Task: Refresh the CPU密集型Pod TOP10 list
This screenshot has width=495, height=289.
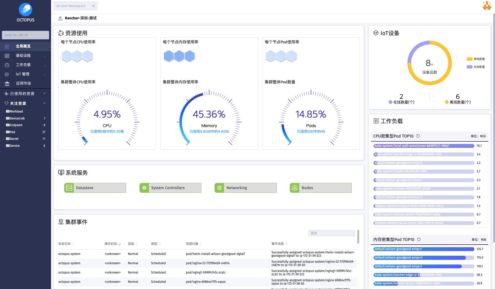Action: click(x=418, y=136)
